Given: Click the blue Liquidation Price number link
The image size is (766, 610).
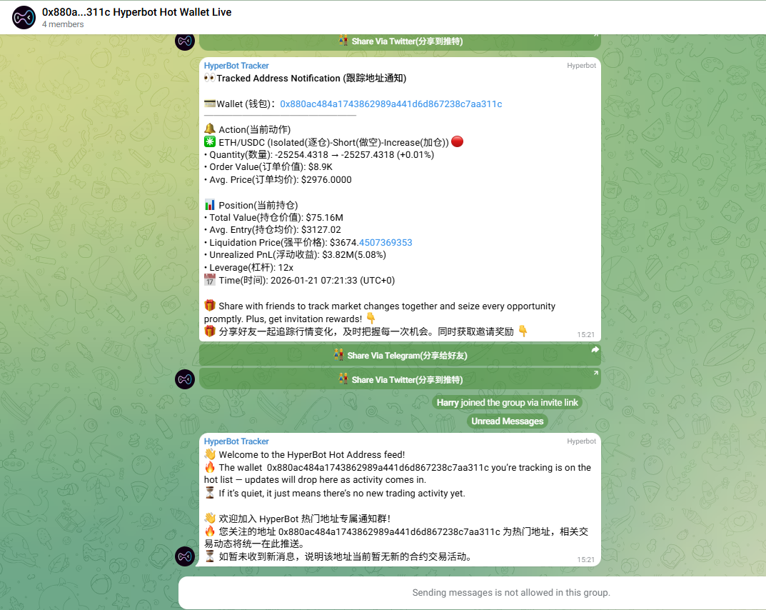Looking at the screenshot, I should tap(385, 242).
